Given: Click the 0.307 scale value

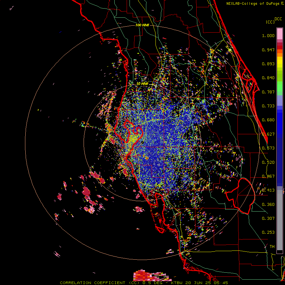Looking at the screenshot, I should tap(268, 218).
